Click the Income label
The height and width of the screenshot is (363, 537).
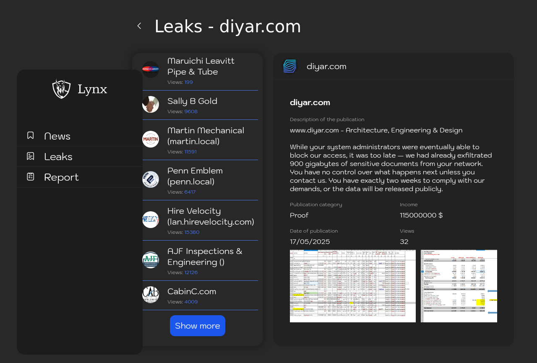pos(409,205)
